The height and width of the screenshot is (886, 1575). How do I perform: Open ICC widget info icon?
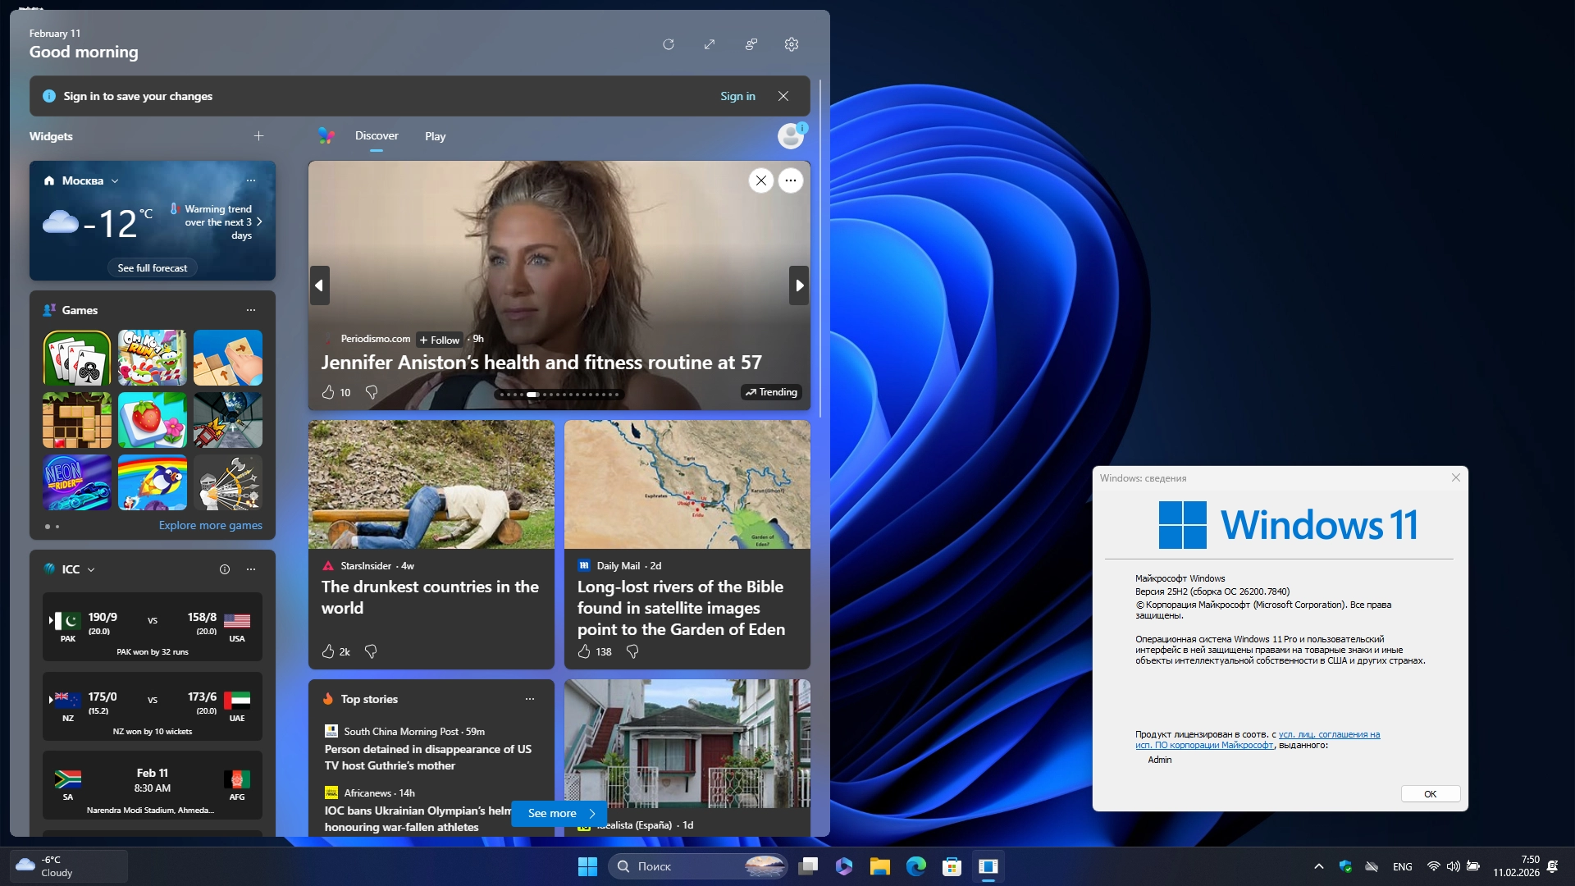point(225,569)
